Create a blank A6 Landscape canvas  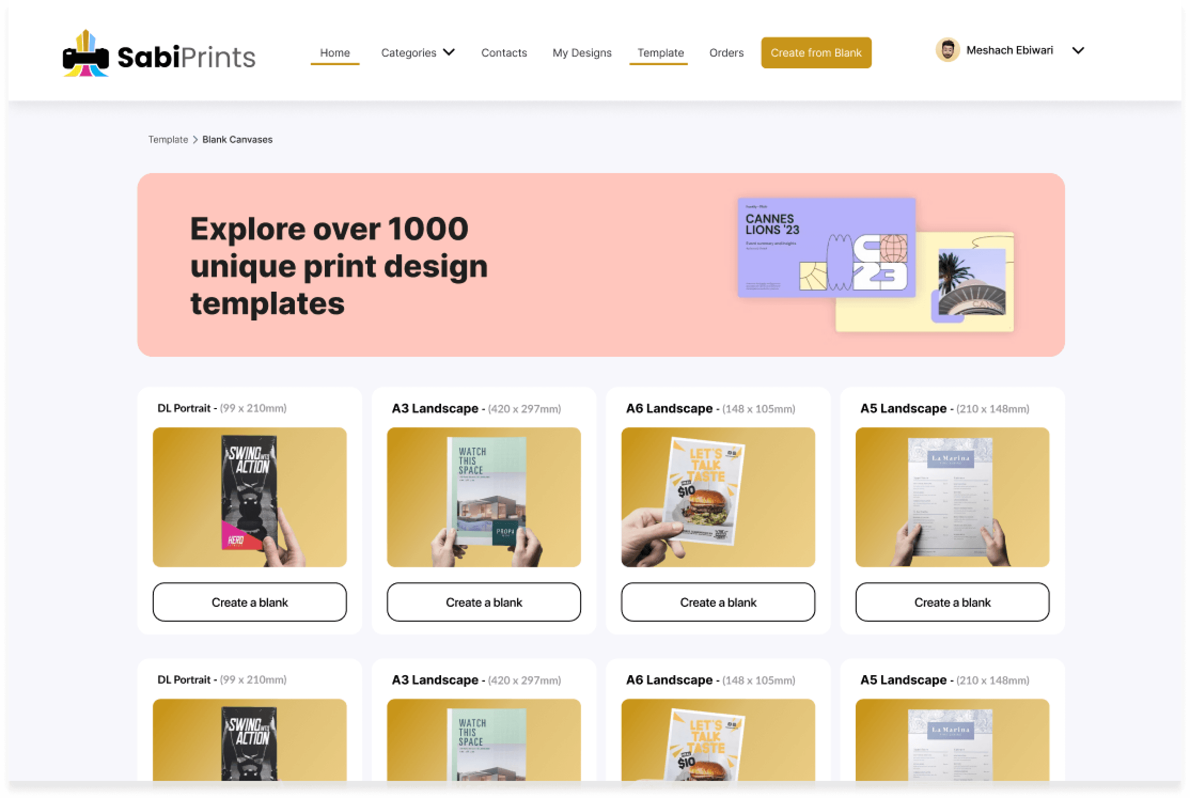tap(718, 602)
